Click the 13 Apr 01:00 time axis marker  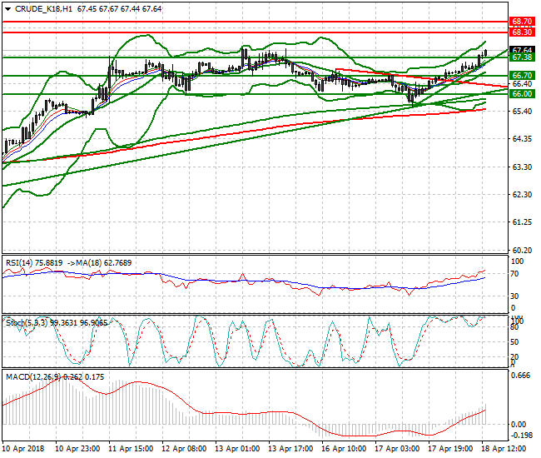click(x=237, y=449)
